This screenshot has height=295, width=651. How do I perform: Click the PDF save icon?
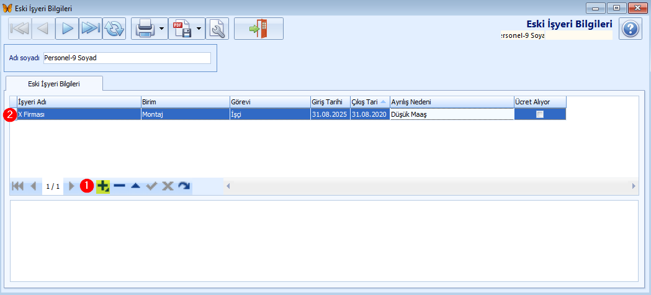pyautogui.click(x=182, y=29)
